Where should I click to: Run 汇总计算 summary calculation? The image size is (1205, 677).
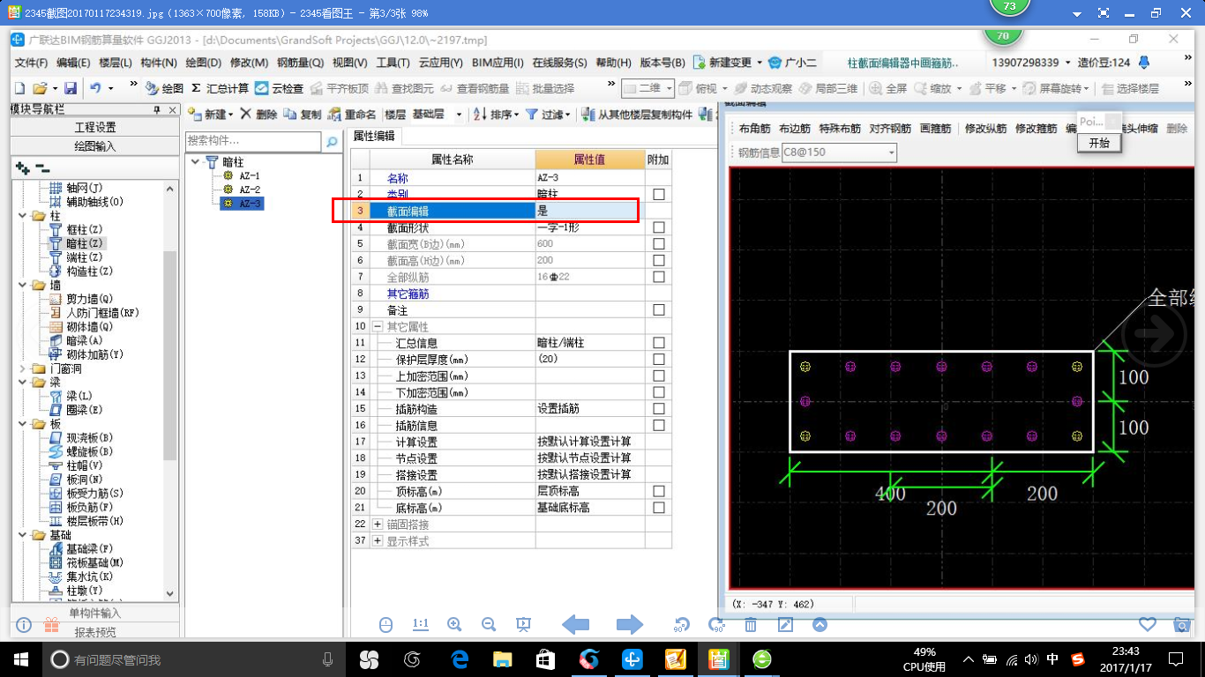tap(220, 88)
